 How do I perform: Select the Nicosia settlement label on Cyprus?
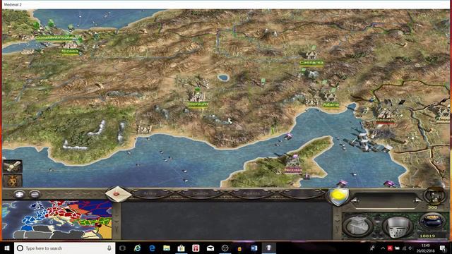(x=293, y=170)
